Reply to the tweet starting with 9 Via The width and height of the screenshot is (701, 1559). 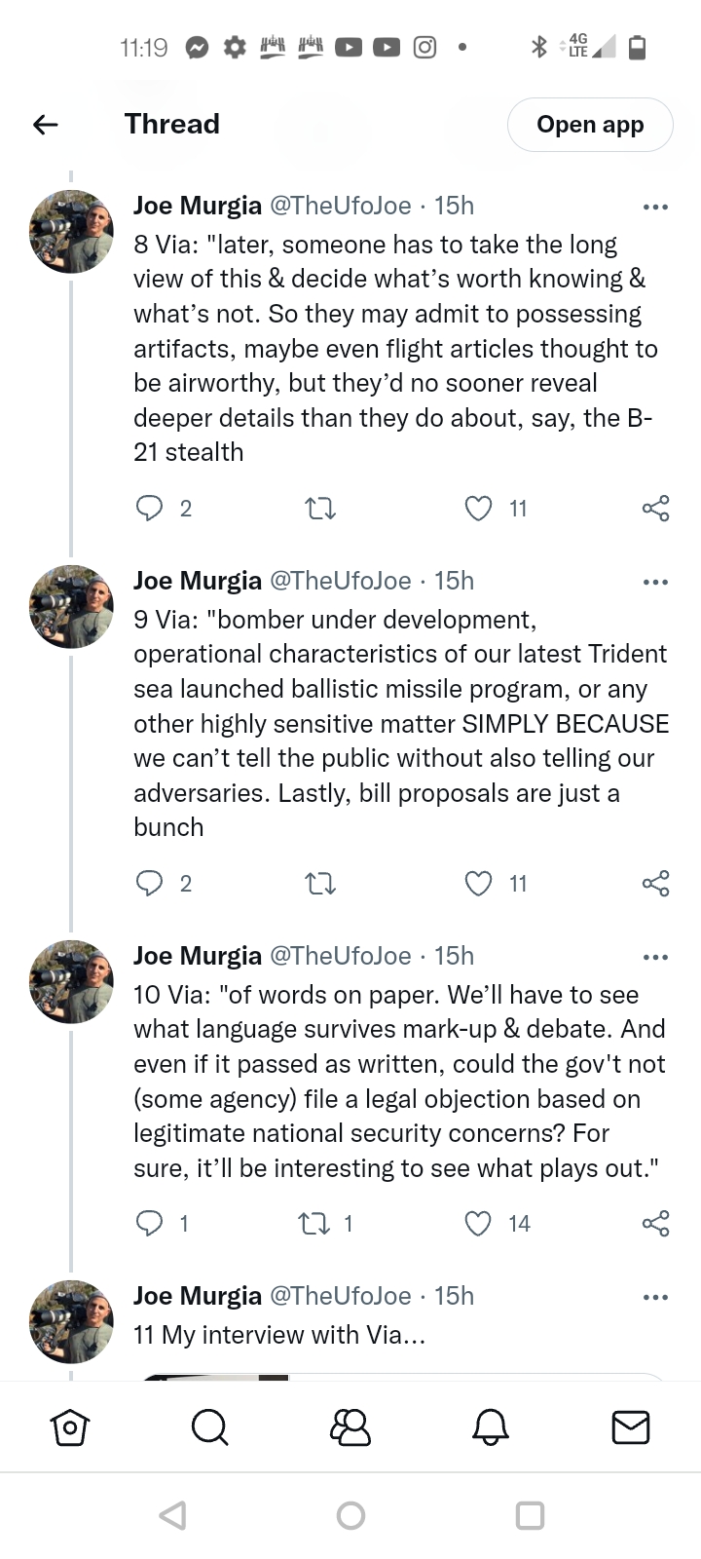click(x=149, y=884)
